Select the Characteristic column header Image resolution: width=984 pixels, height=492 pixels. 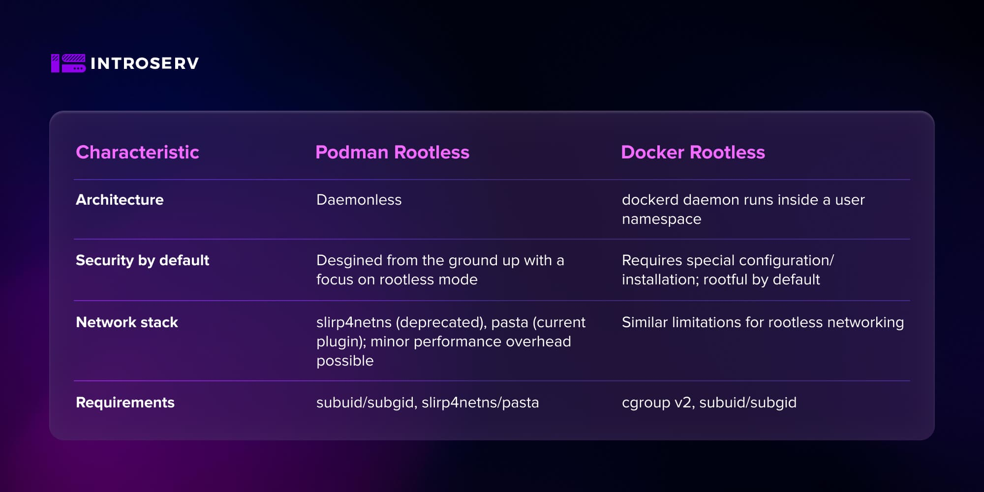[137, 153]
